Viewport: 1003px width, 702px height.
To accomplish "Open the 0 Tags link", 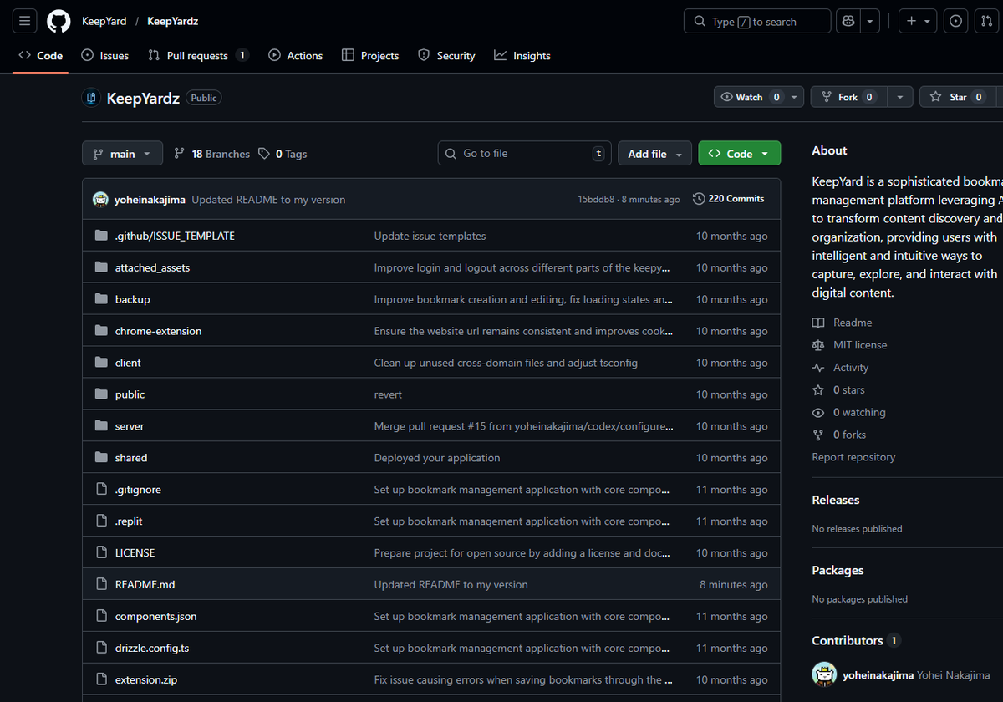I will click(x=283, y=154).
